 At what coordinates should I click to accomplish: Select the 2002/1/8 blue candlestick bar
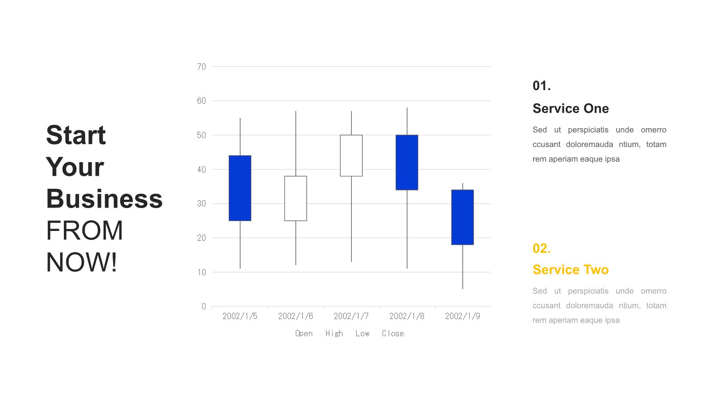pyautogui.click(x=407, y=162)
